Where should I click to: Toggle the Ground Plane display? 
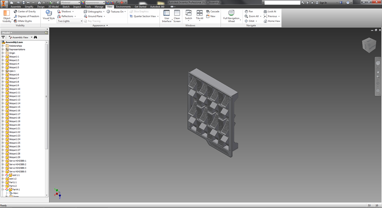click(x=93, y=16)
